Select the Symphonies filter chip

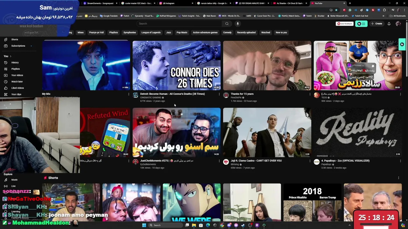(x=130, y=32)
